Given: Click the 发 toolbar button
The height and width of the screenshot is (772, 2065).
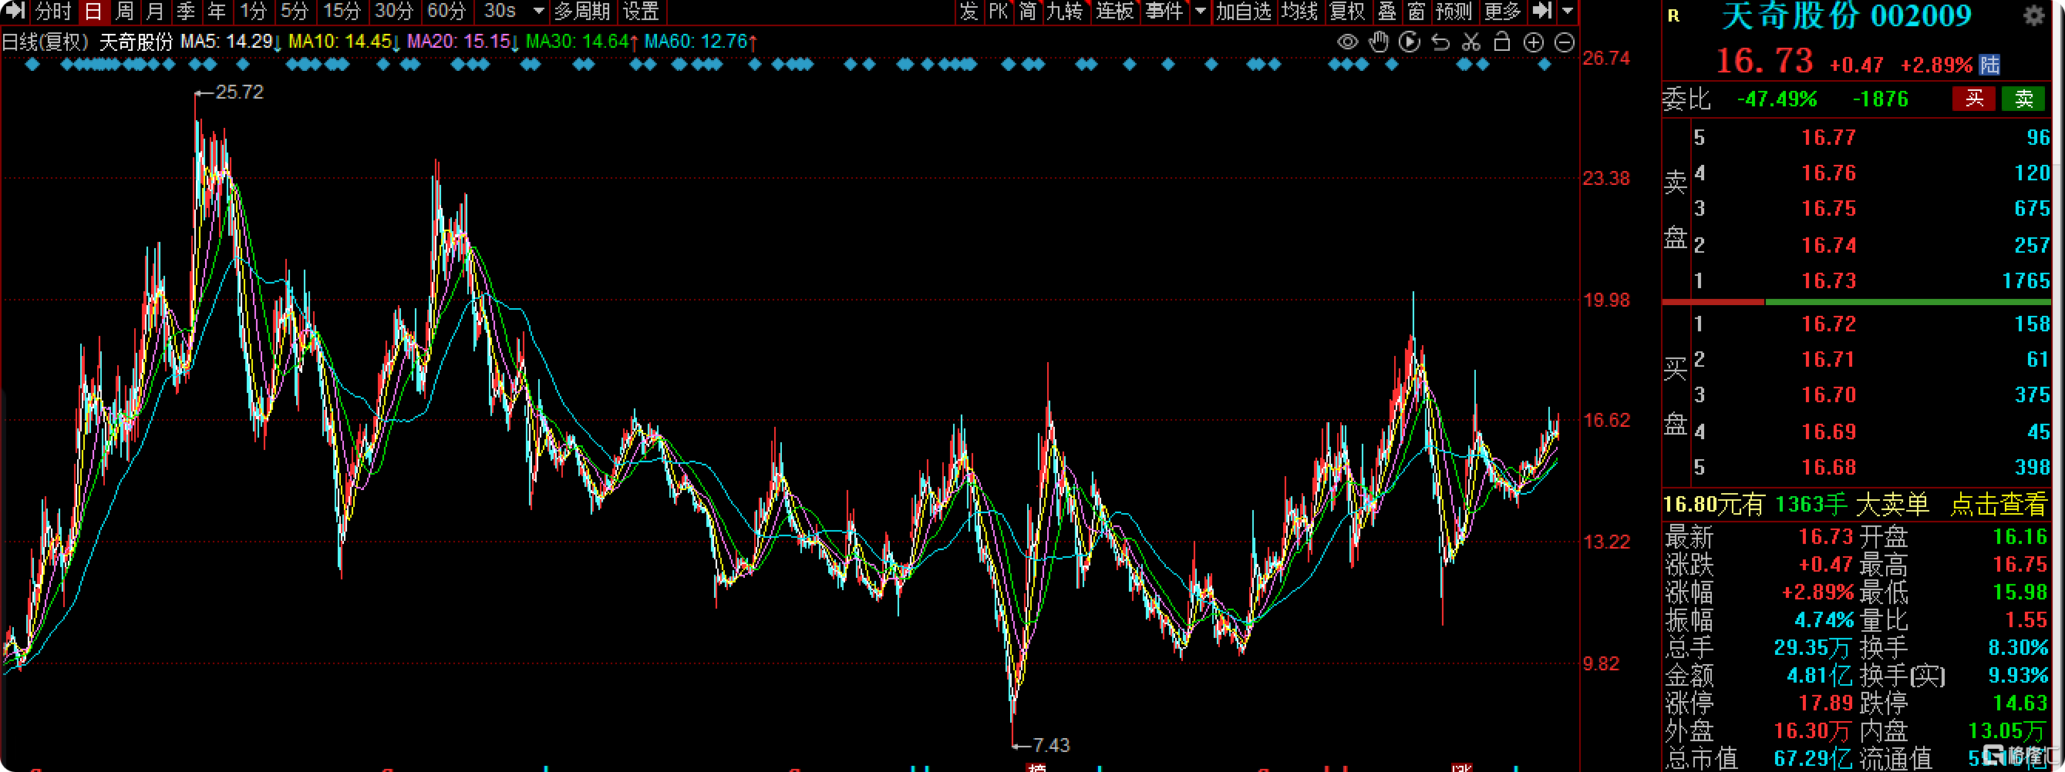Looking at the screenshot, I should 969,12.
